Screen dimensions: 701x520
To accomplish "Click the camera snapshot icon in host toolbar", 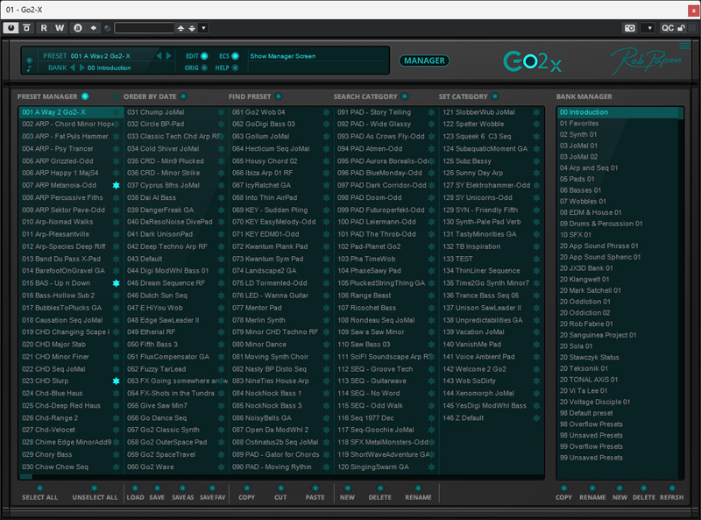I will pos(629,28).
